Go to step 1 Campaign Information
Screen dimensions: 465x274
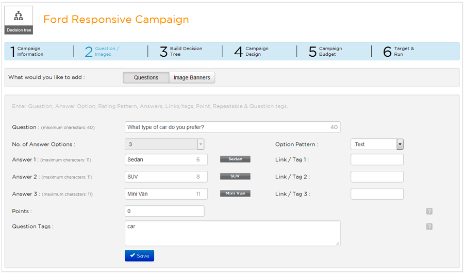tap(30, 52)
